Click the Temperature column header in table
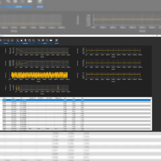The width and height of the screenshot is (161, 161). (33, 98)
